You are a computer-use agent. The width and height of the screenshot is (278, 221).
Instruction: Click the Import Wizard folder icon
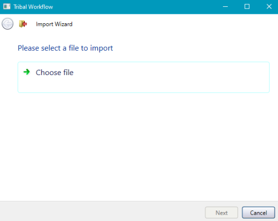pyautogui.click(x=23, y=24)
